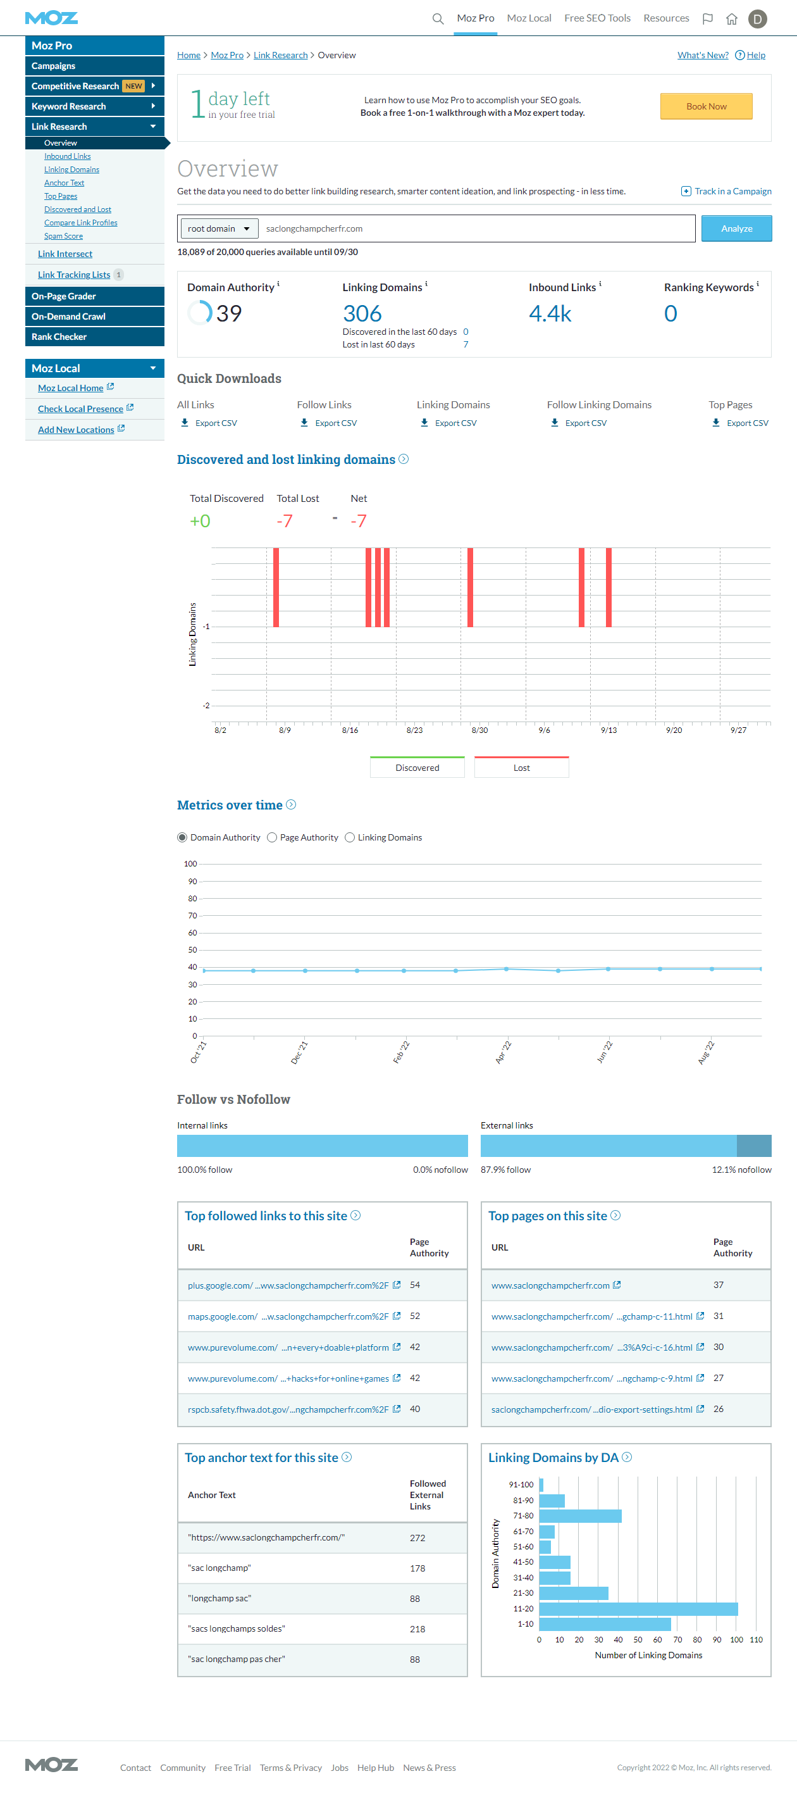Viewport: 797px width, 1800px height.
Task: Open Moz Local top navigation tab
Action: (x=529, y=18)
